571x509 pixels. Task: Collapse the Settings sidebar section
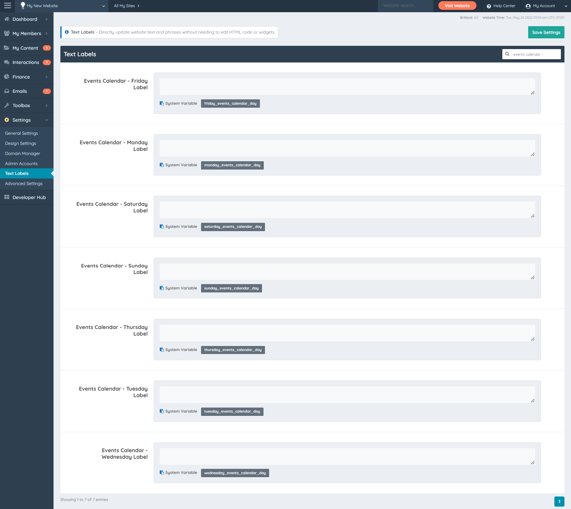46,120
